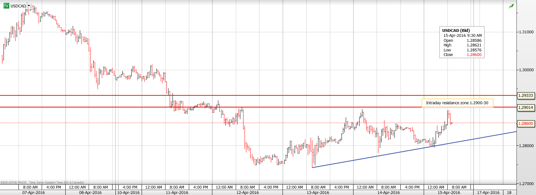The width and height of the screenshot is (536, 195).
Task: Click the 1.29333 red price tag
Action: point(526,95)
